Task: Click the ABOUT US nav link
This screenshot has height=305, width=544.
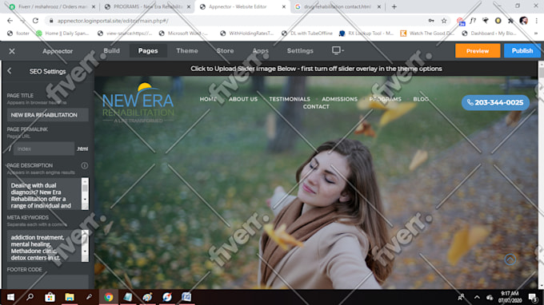Action: click(x=243, y=99)
